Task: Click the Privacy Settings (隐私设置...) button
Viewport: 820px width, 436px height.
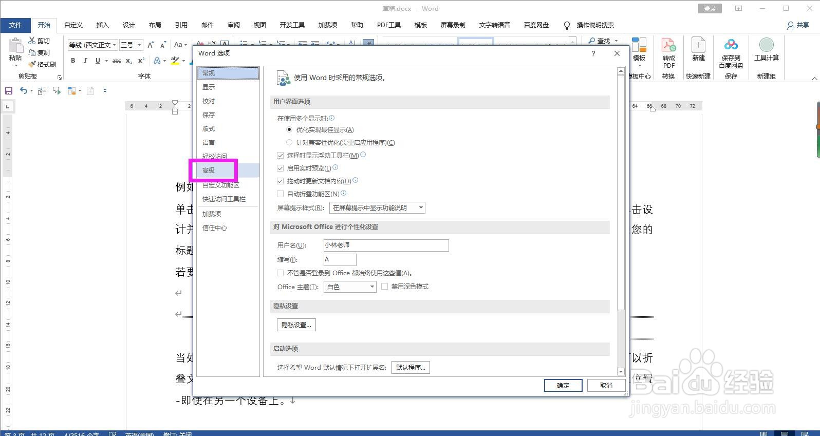Action: point(296,325)
